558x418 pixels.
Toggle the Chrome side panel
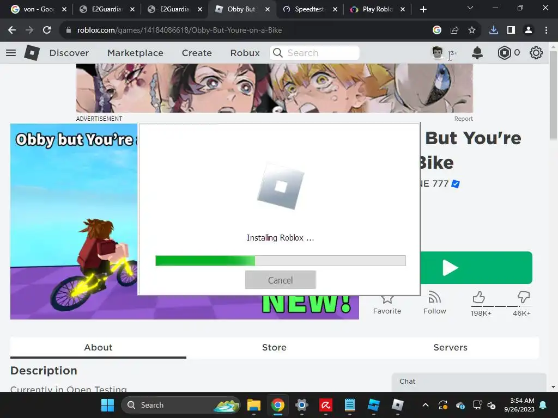point(511,30)
